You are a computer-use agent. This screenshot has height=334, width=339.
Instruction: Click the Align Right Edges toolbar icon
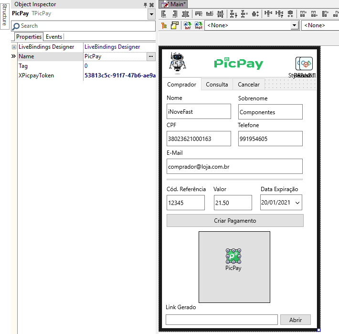coord(175,14)
